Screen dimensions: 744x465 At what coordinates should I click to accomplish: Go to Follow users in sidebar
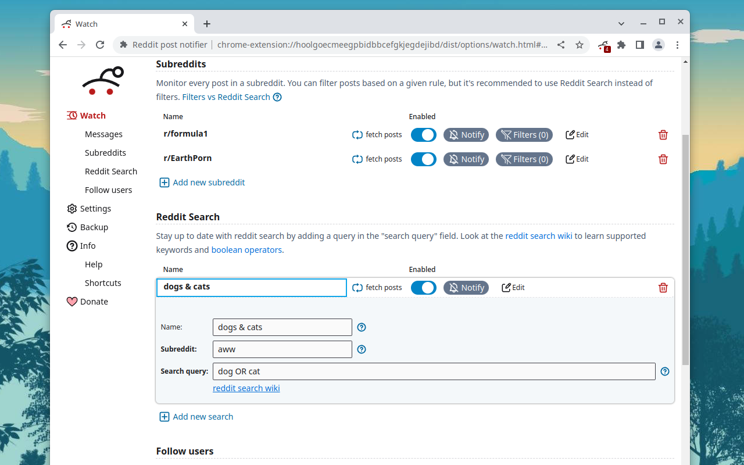click(x=108, y=190)
